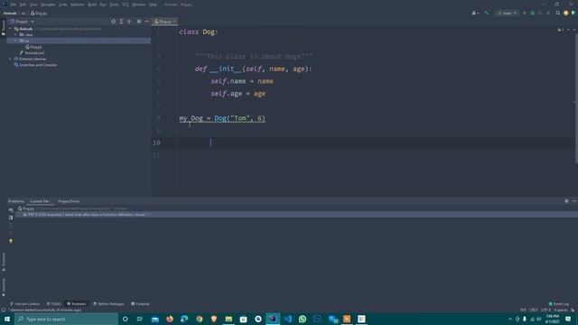Click the yellow IDE updates icon
Viewport: 578px width, 325px height.
click(x=566, y=13)
